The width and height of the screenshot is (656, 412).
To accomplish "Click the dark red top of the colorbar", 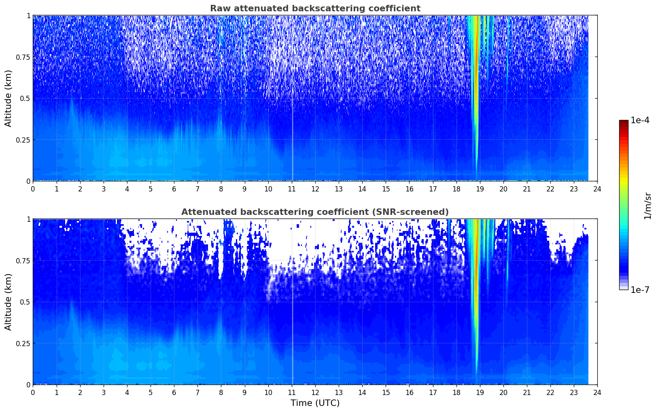I will pos(624,122).
